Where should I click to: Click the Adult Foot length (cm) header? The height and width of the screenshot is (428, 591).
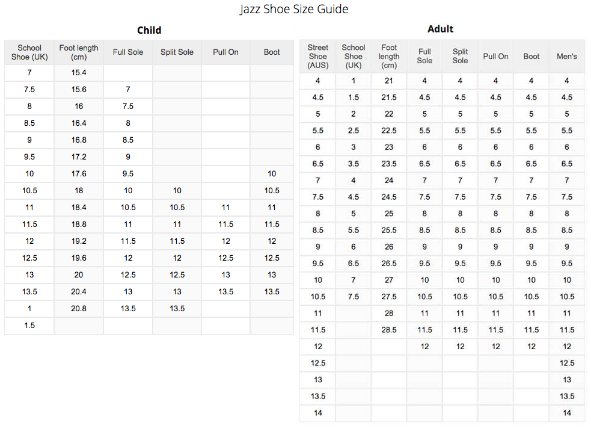point(389,56)
